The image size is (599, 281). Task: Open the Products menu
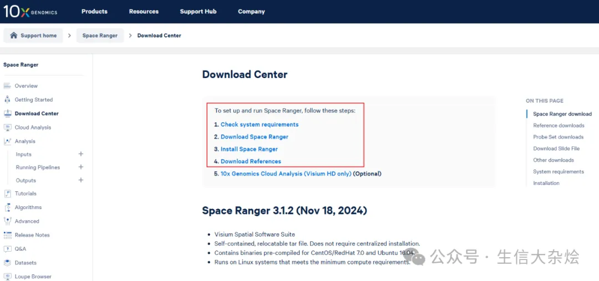tap(94, 12)
